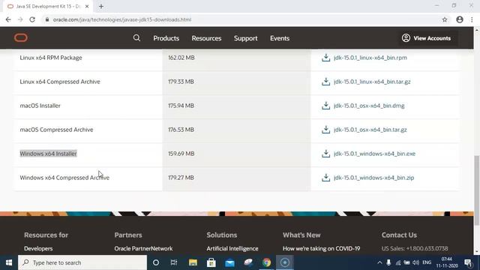Viewport: 480px width, 270px height.
Task: Click the Linux x64 Compressed Archive label
Action: 60,82
